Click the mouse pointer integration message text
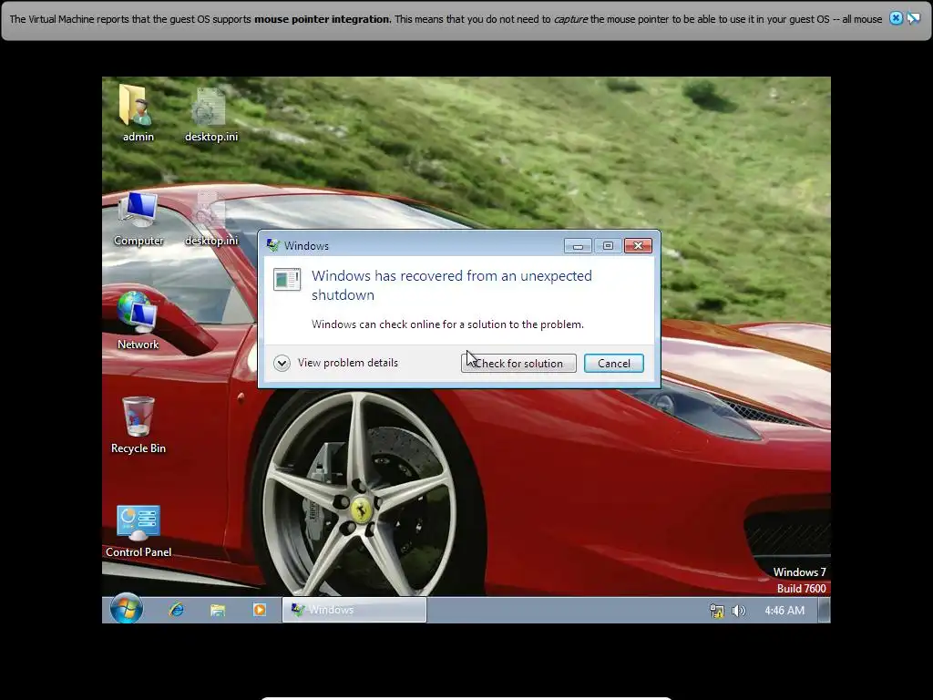 pyautogui.click(x=446, y=19)
